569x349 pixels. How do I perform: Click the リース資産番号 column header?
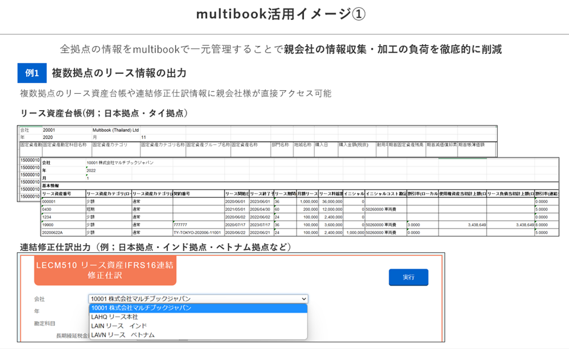[64, 194]
